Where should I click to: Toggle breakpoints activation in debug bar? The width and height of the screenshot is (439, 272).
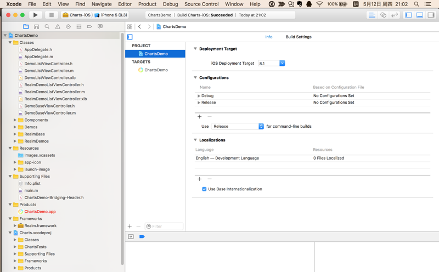[142, 236]
